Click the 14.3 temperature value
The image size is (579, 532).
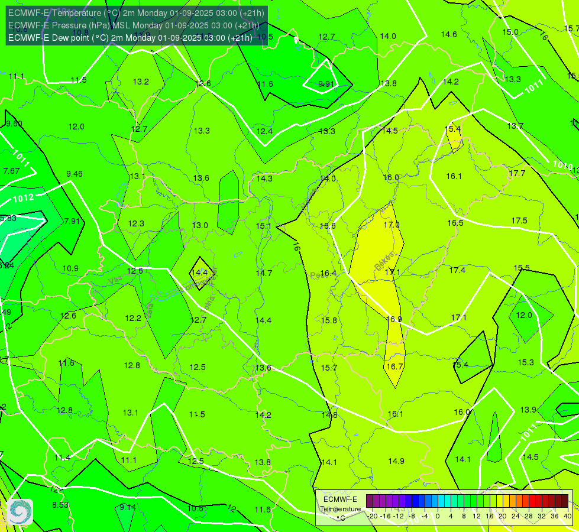[x=264, y=179]
